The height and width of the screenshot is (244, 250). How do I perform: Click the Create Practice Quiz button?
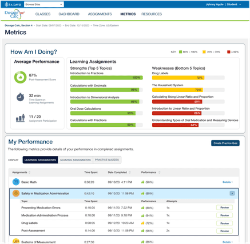click(225, 143)
